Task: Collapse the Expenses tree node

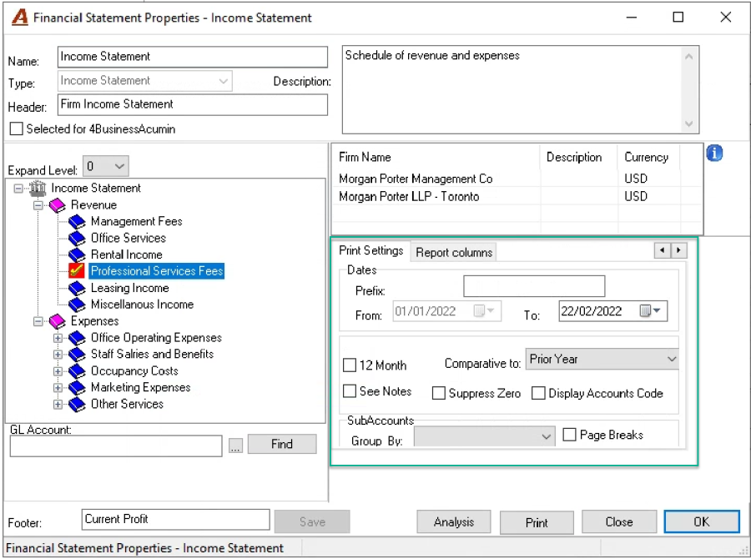Action: point(38,321)
